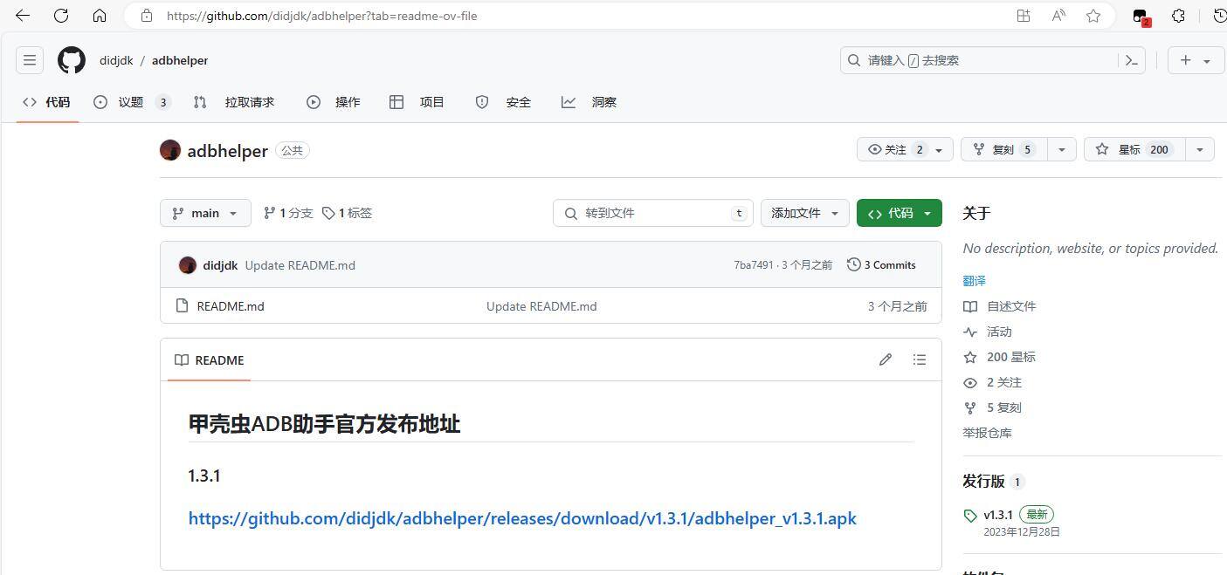
Task: Open the command palette icon in the search bar
Action: (1132, 60)
